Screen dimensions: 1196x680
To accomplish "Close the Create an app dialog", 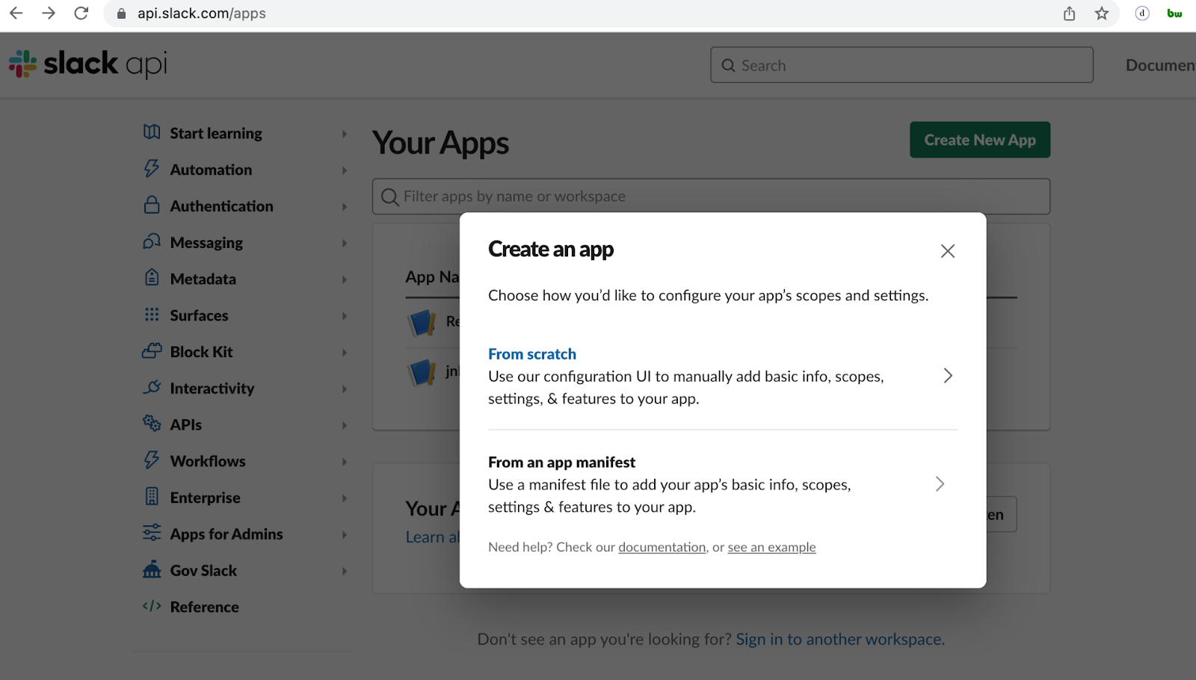I will tap(948, 251).
